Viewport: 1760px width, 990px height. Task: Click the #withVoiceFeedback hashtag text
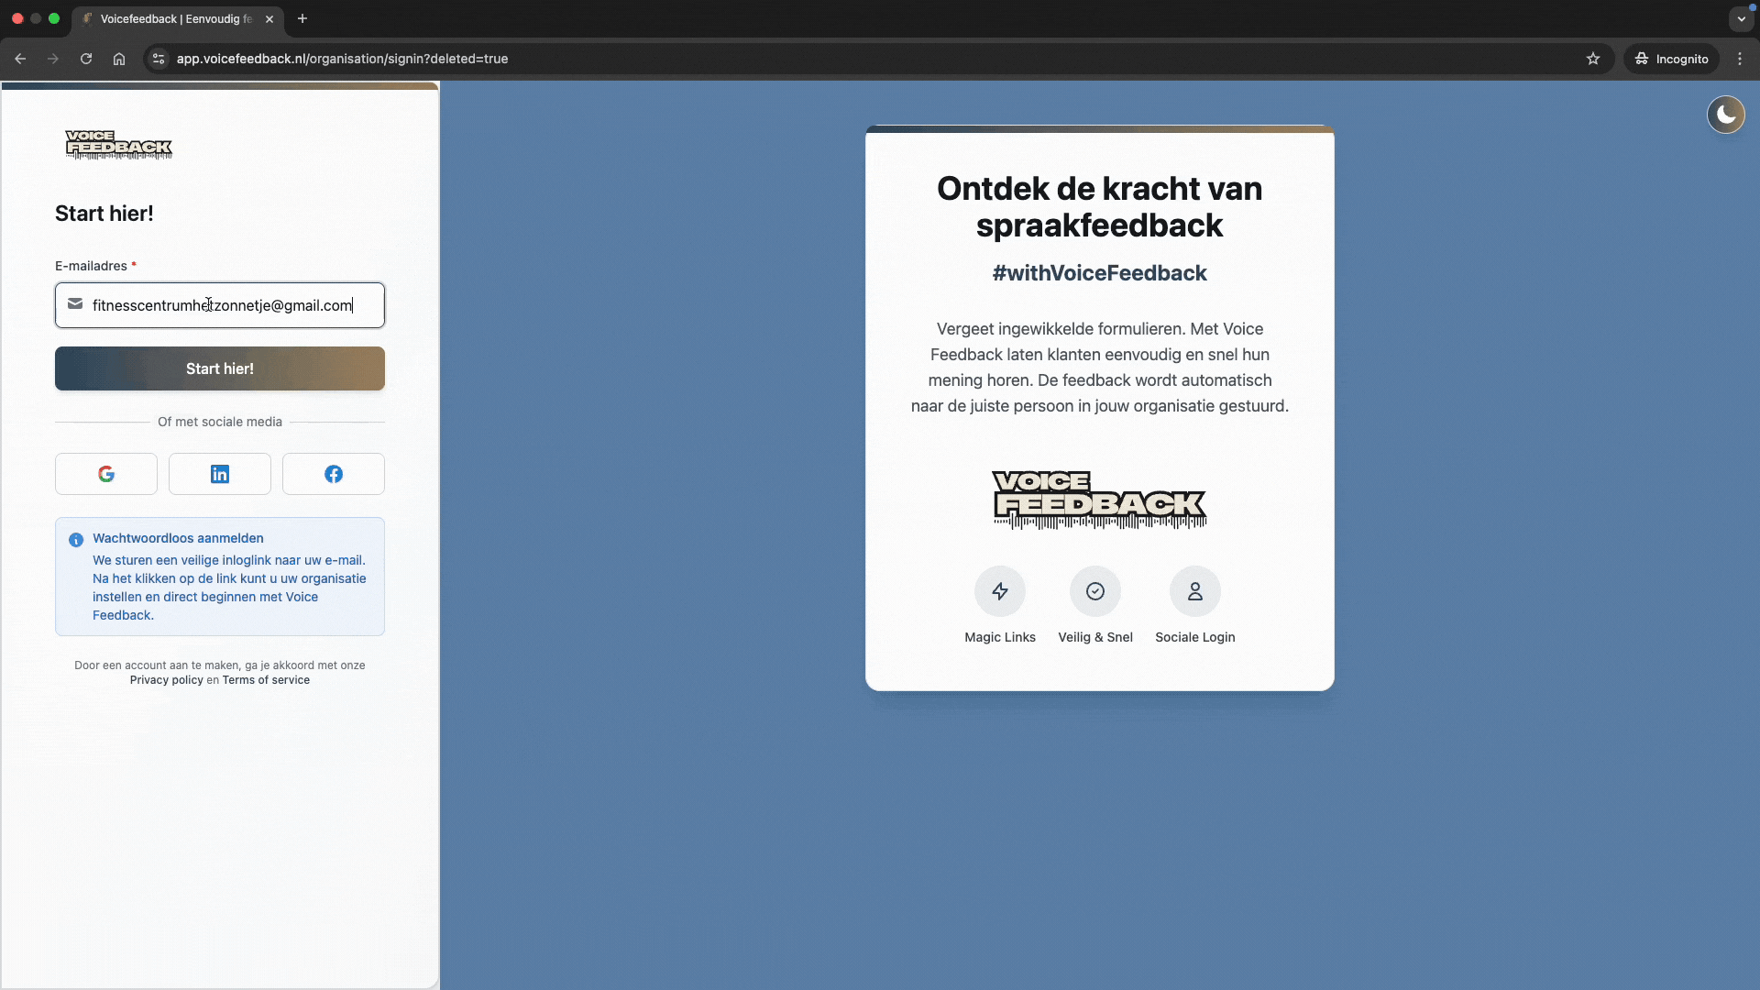click(1099, 273)
